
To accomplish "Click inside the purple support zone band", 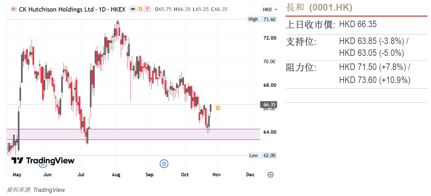I will 133,134.
